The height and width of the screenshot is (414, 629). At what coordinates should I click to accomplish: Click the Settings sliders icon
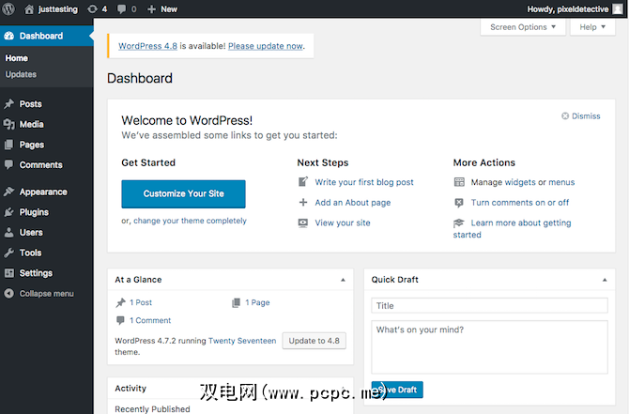click(x=8, y=273)
